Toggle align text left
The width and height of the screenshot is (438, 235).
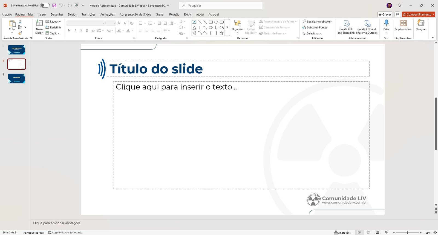(x=141, y=31)
